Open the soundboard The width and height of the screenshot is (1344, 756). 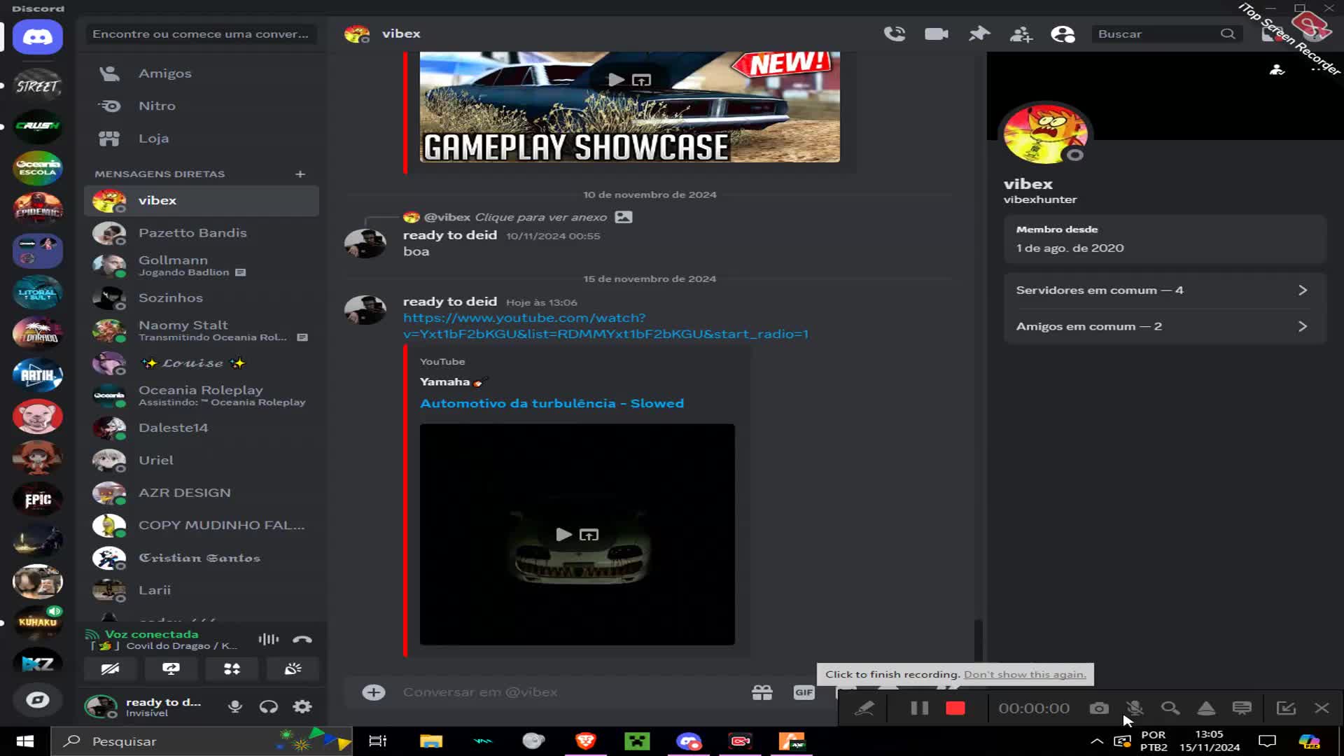[x=293, y=668]
